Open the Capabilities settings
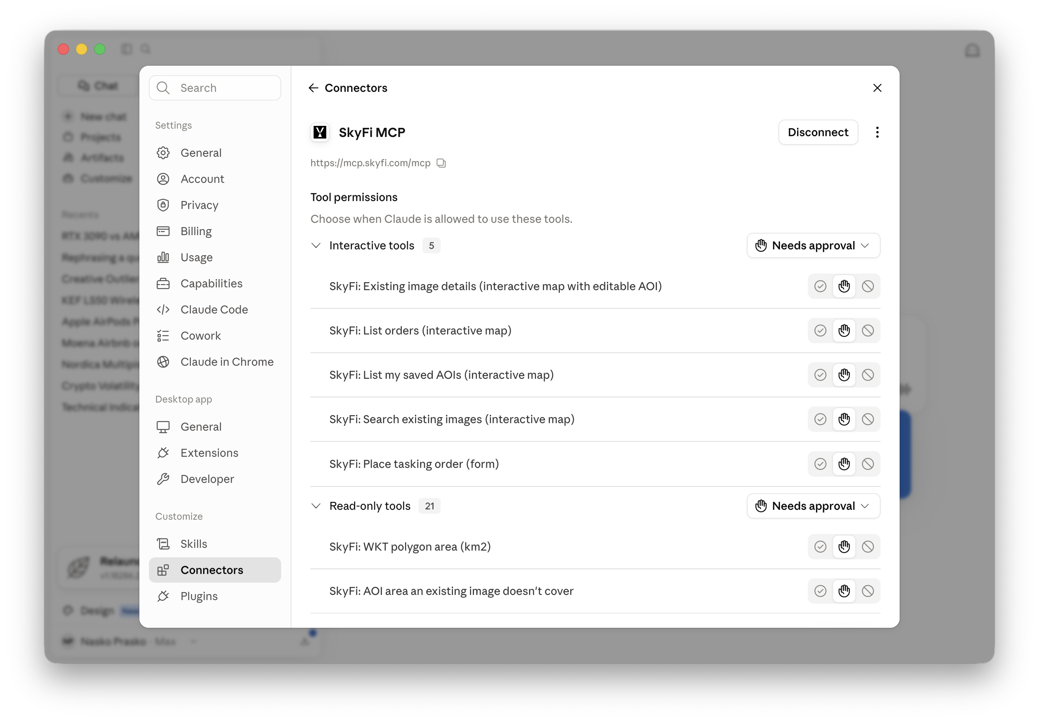Viewport: 1039px width, 722px height. click(215, 284)
